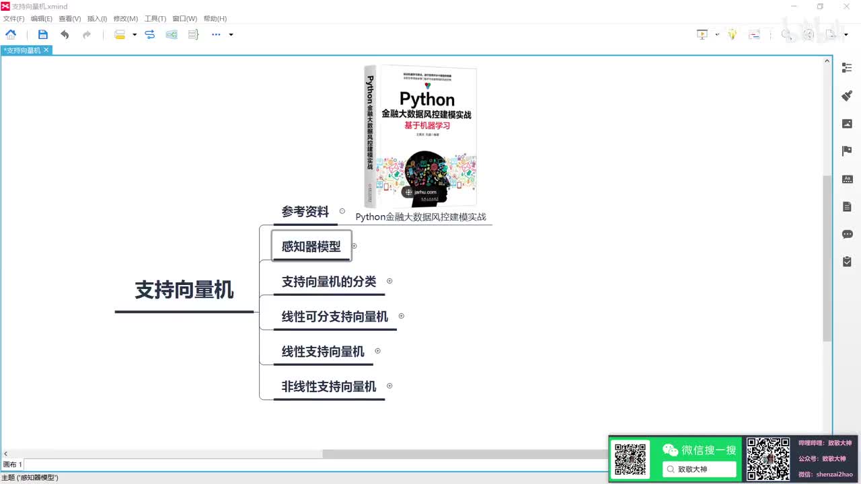The image size is (861, 484).
Task: Open the Notes panel
Action: [x=847, y=207]
